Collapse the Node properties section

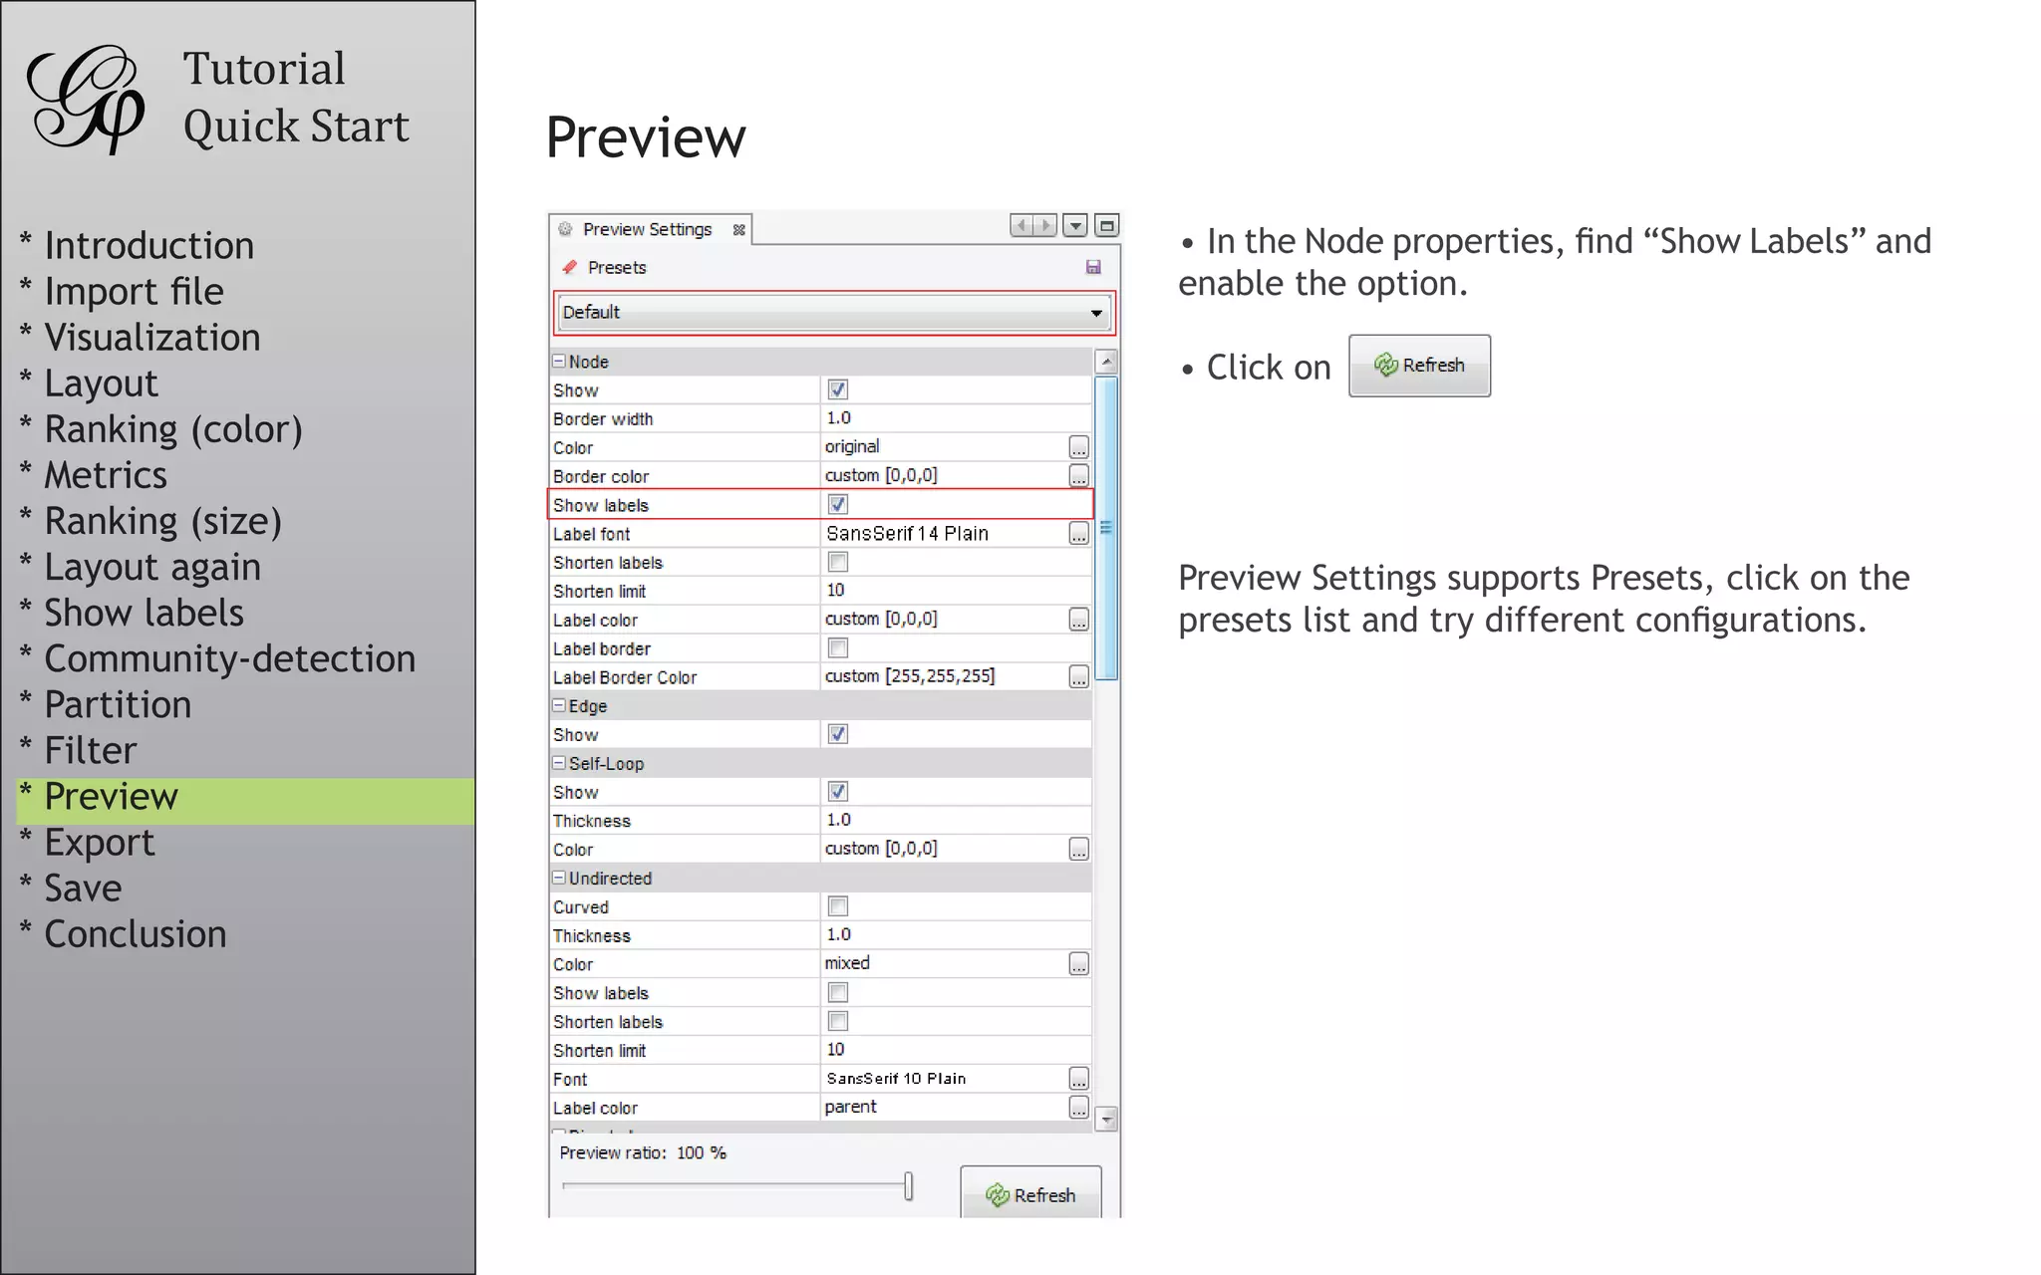559,362
